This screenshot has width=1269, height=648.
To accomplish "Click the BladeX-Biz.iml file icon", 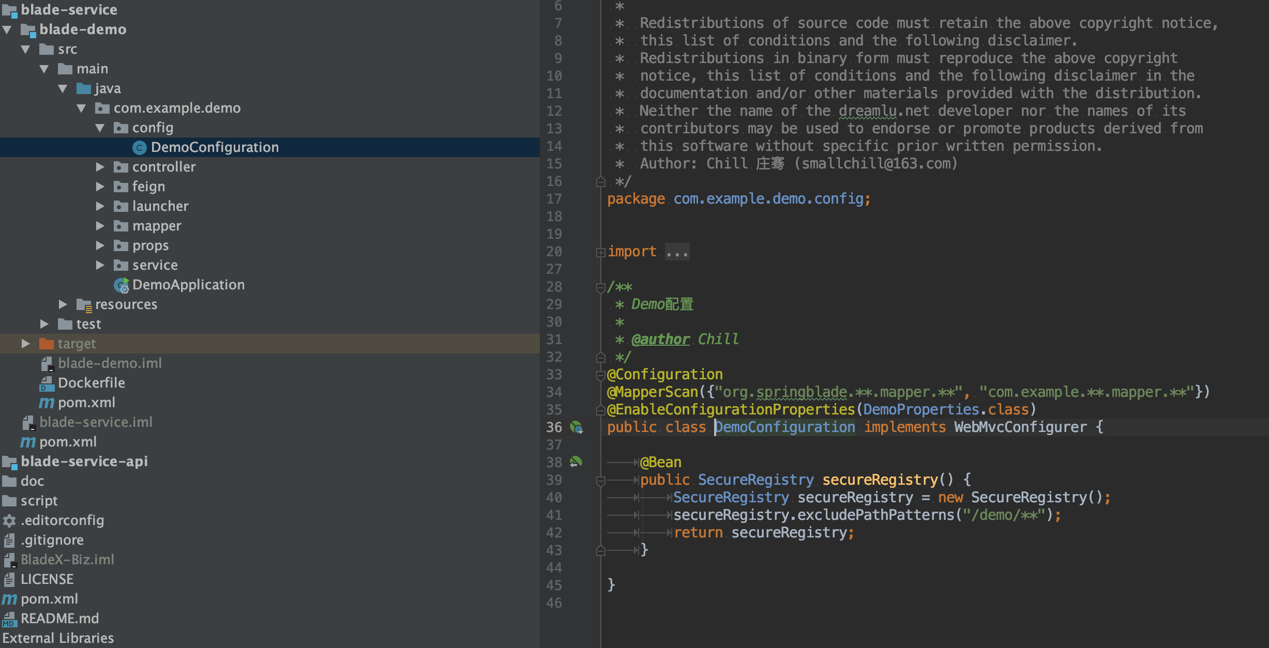I will 10,560.
